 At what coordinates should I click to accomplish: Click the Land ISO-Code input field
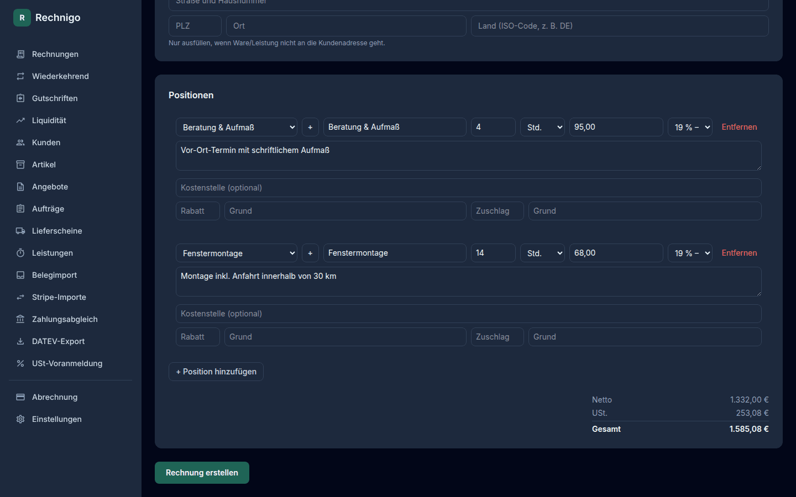[x=620, y=26]
